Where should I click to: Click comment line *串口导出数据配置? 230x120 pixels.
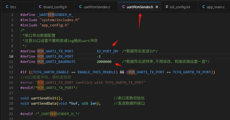click(39, 36)
